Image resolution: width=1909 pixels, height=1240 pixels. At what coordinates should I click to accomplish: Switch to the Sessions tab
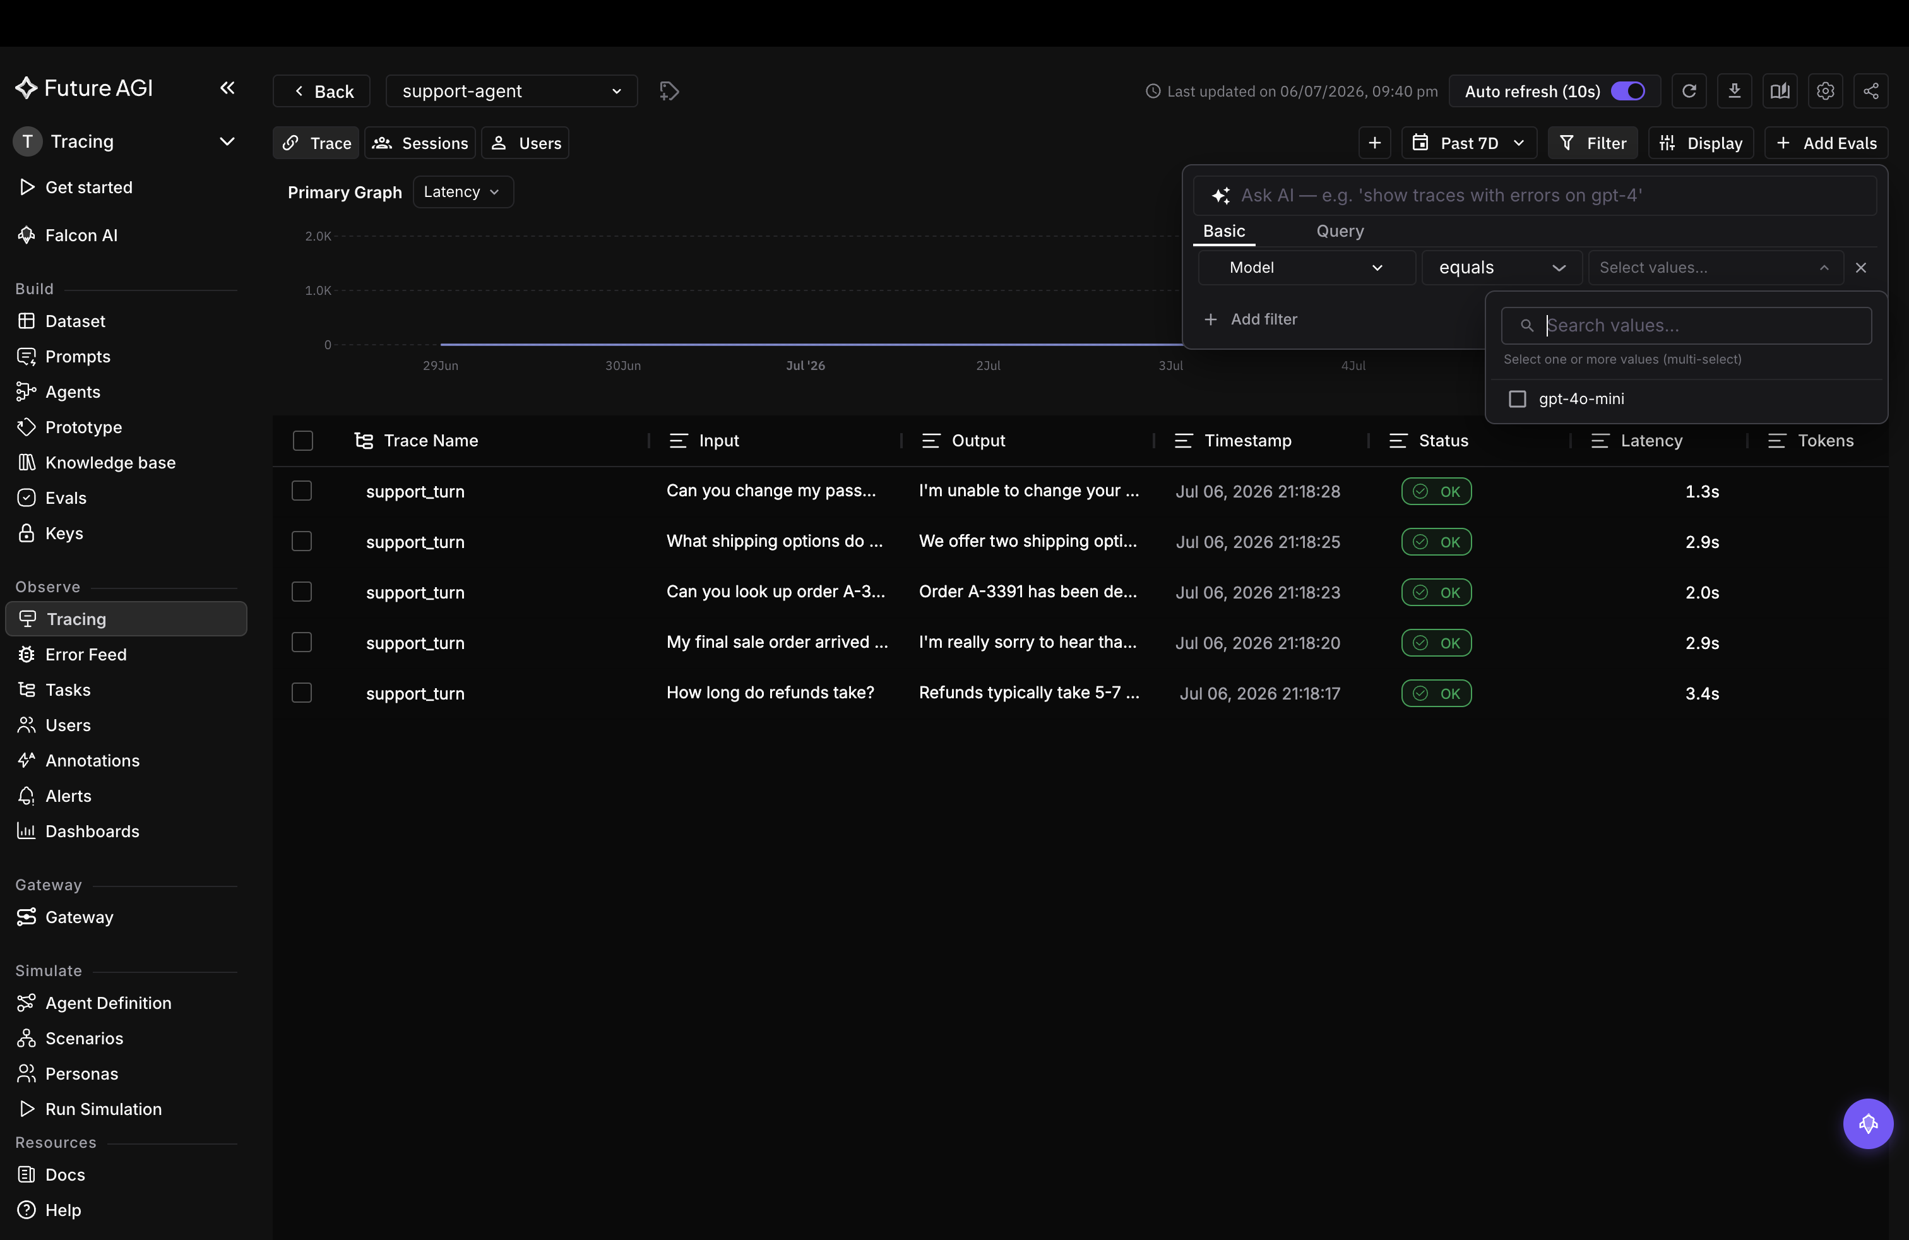[420, 143]
